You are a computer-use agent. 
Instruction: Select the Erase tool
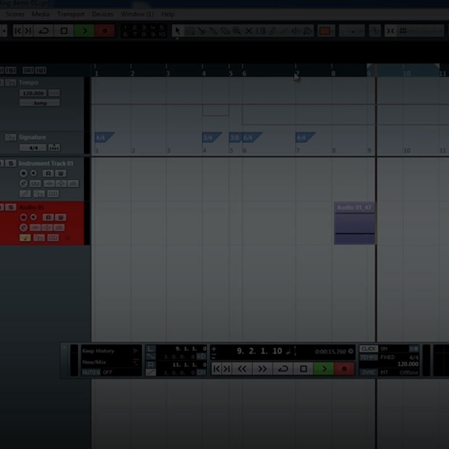[x=225, y=31]
